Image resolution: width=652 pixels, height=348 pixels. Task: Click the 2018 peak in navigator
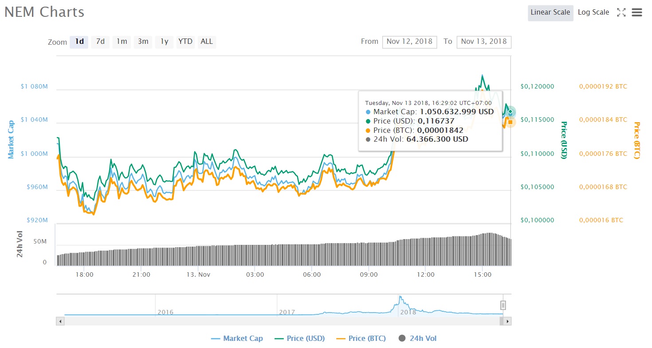[400, 298]
